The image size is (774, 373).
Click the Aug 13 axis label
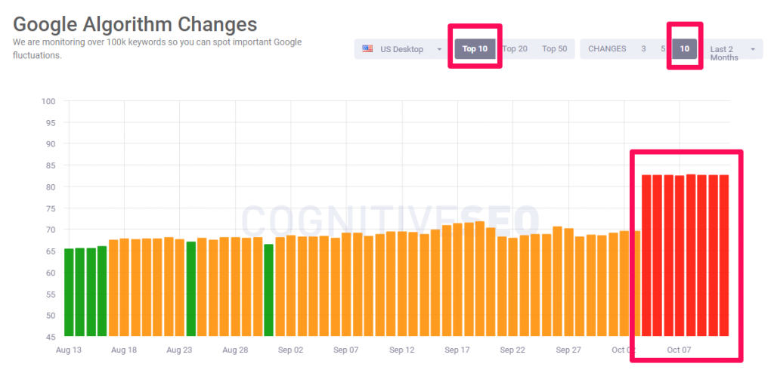(69, 350)
